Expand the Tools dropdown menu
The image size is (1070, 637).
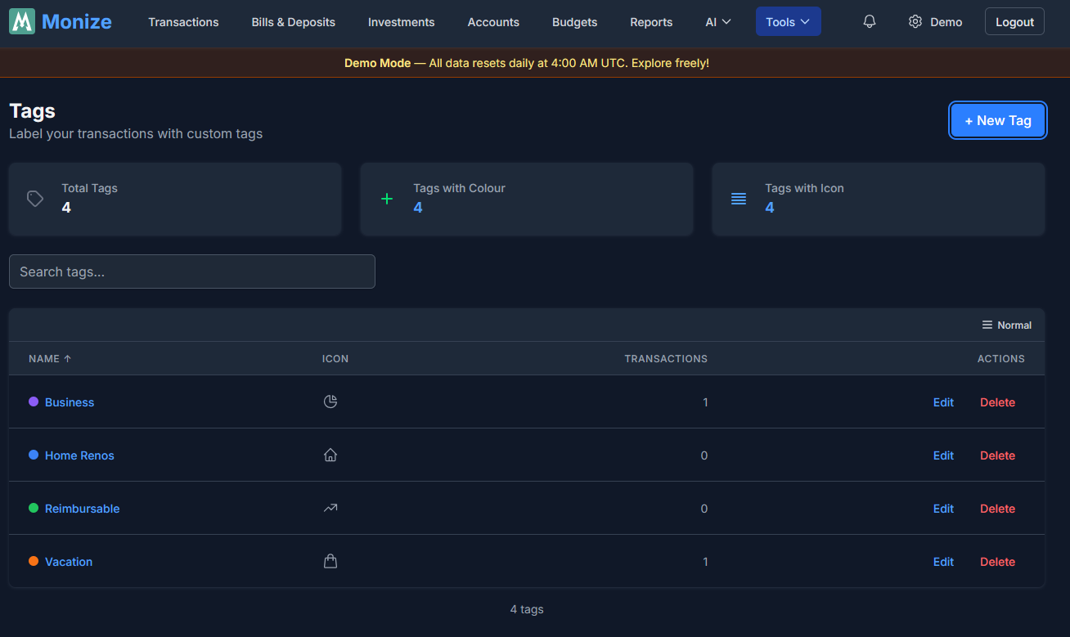(x=789, y=22)
